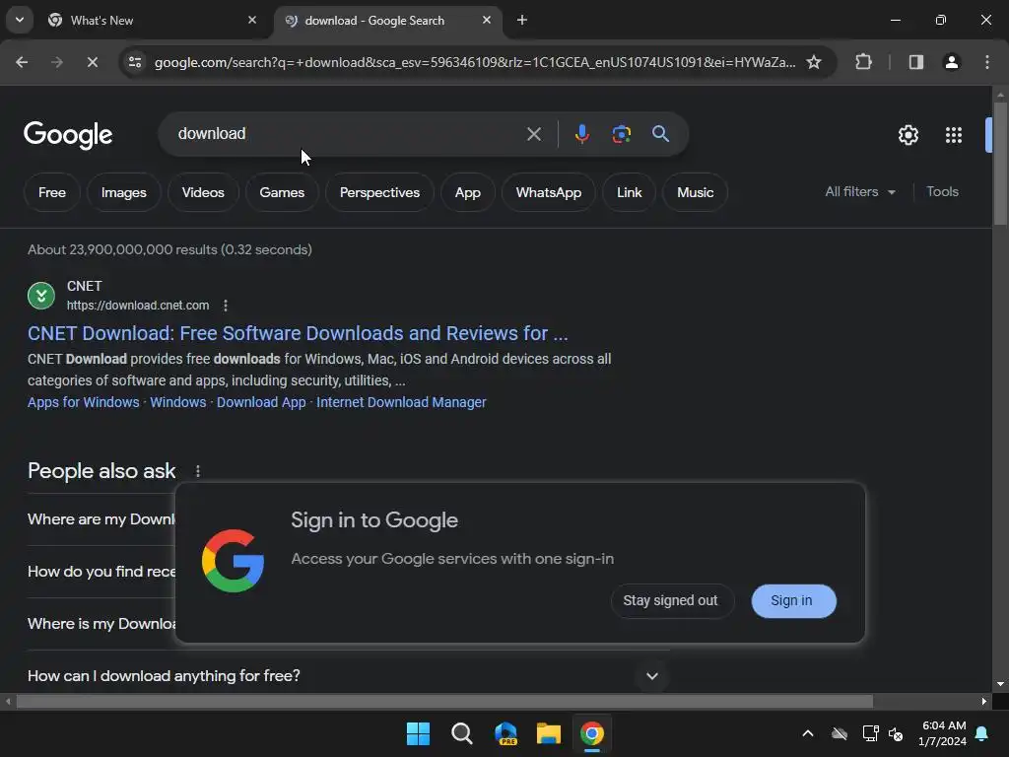Close the What's New tab

[x=252, y=20]
